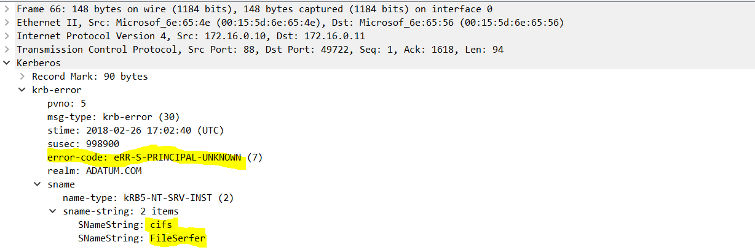This screenshot has height=250, width=755.
Task: Collapse the krb-error node
Action: point(22,89)
